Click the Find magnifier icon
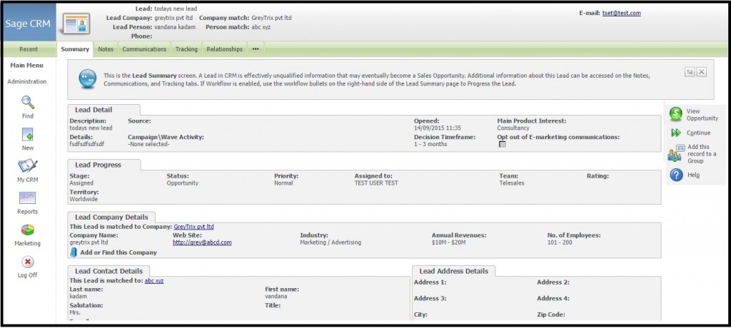The image size is (731, 328). pyautogui.click(x=29, y=102)
